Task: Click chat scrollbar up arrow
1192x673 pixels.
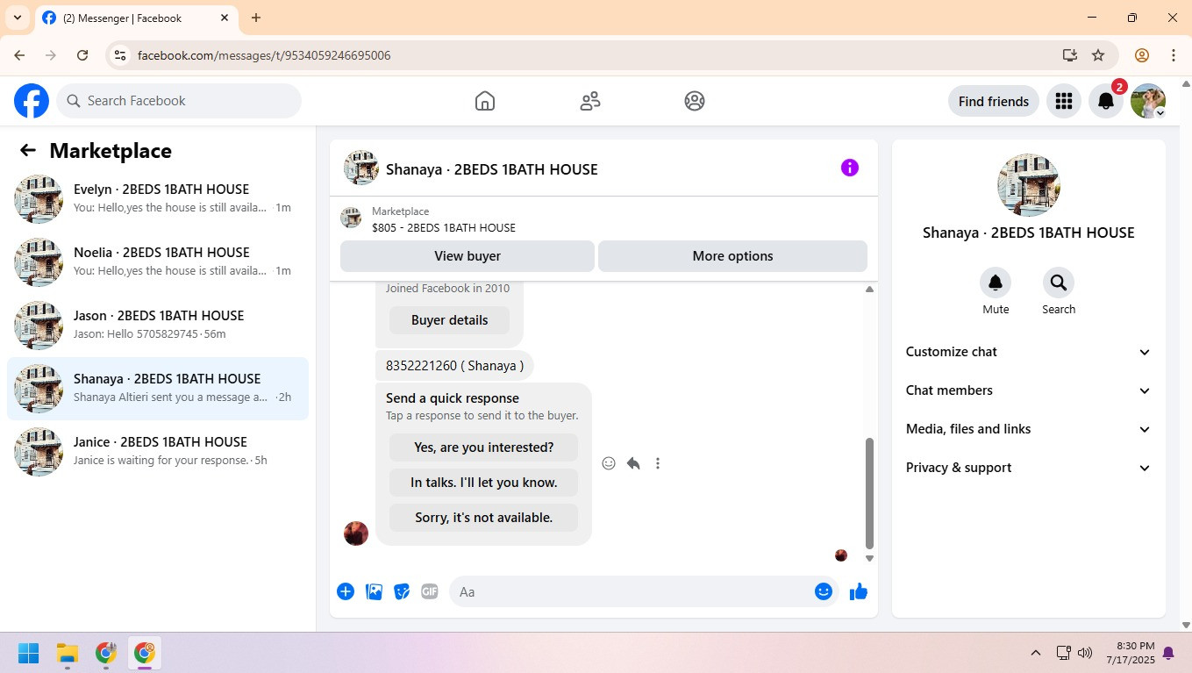Action: click(x=870, y=289)
